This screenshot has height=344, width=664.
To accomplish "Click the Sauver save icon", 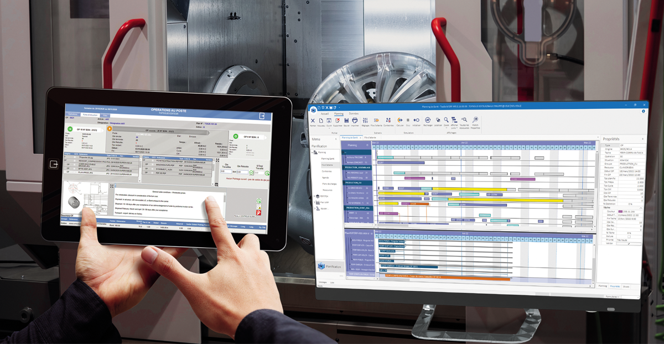I will [346, 121].
